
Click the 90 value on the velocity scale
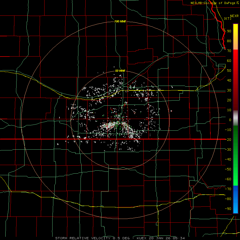[229, 31]
